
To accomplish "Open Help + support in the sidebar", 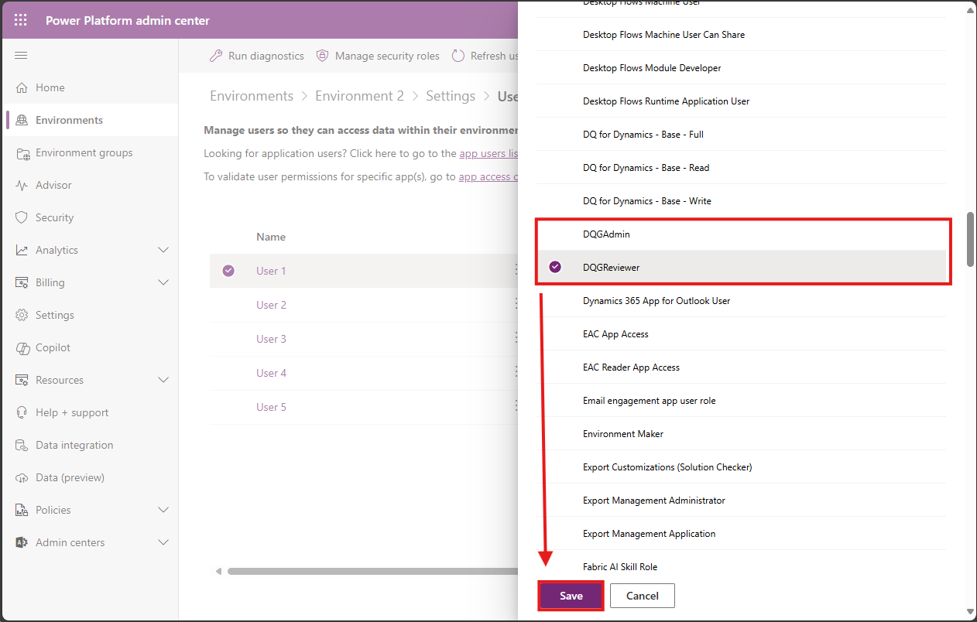I will 91,412.
